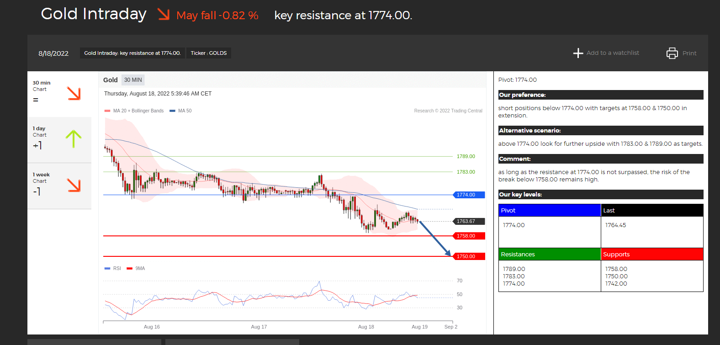Click the support value 1758.00 in table
The image size is (720, 345).
click(616, 269)
